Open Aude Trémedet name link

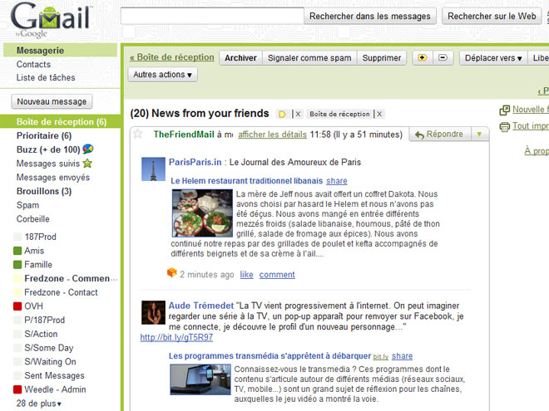click(x=201, y=306)
